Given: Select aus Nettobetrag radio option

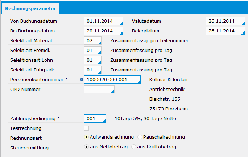Looking at the screenshot, I should click(86, 147).
